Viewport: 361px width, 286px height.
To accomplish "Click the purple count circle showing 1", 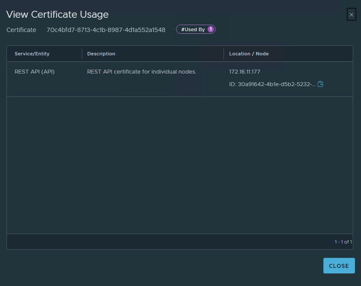I will coord(211,29).
